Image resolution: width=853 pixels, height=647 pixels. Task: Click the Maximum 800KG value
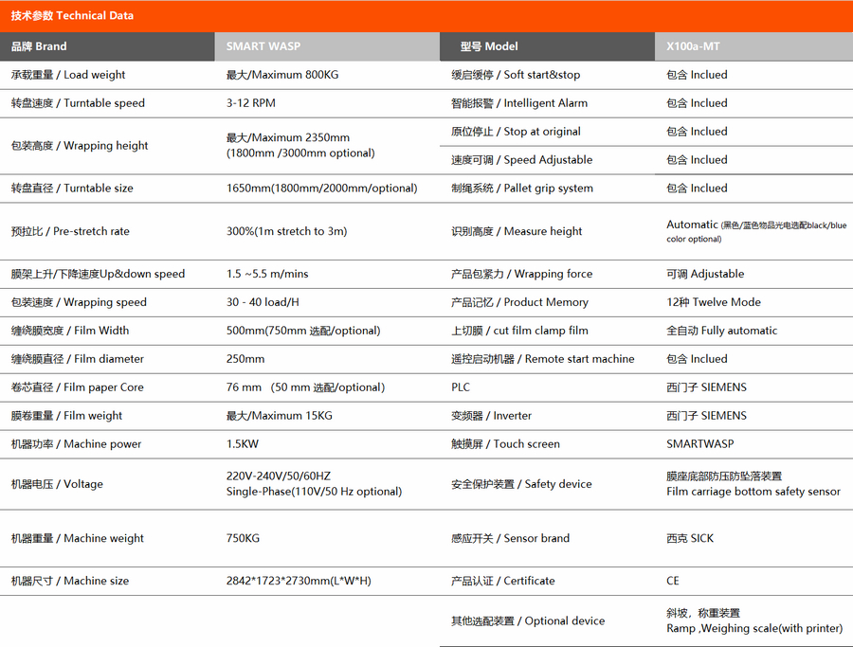tap(283, 75)
